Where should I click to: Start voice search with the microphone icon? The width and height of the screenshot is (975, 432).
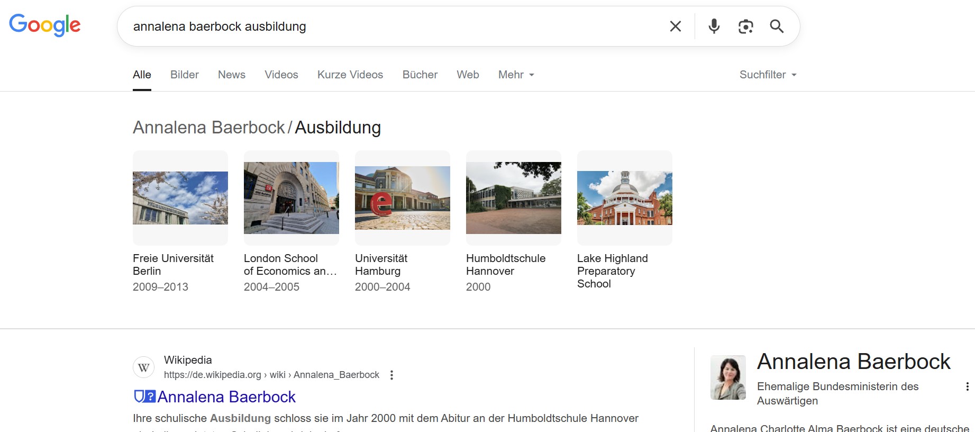tap(714, 26)
